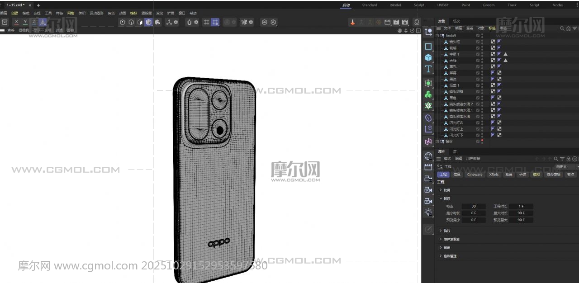This screenshot has height=283, width=579.
Task: Toggle visibility dots for 玻璃 object
Action: click(x=482, y=48)
